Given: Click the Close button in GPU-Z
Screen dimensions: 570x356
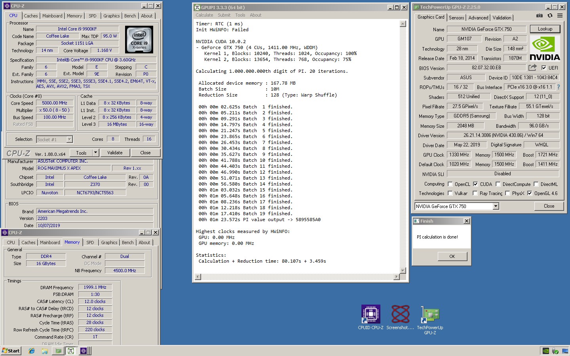Looking at the screenshot, I should tap(549, 206).
